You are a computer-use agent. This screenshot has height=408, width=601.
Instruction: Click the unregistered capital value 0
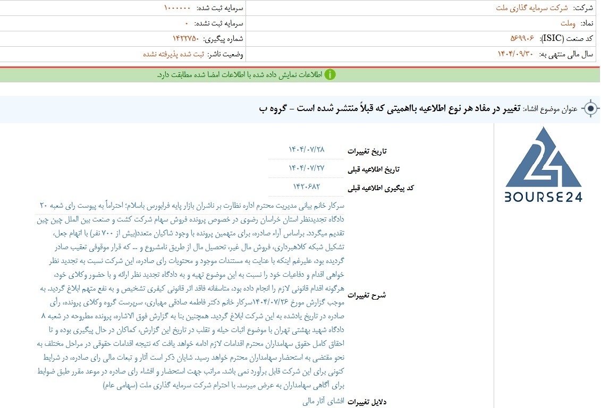pyautogui.click(x=187, y=23)
